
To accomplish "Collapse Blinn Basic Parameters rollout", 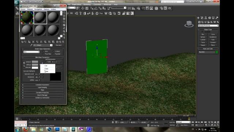I will (42, 57).
